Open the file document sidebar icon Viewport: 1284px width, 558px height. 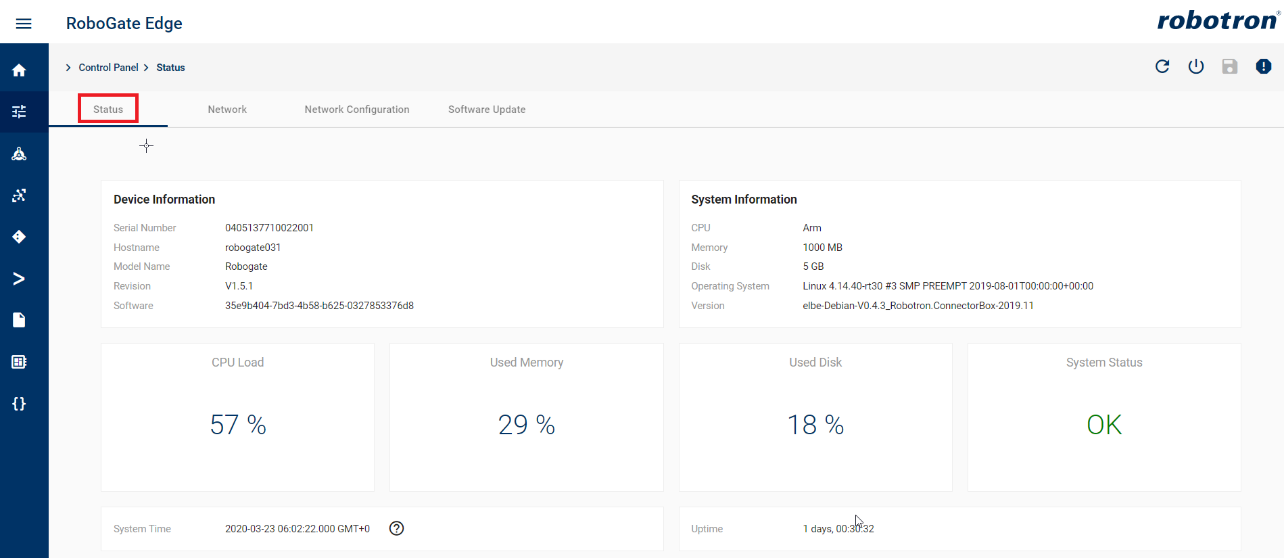click(x=19, y=320)
